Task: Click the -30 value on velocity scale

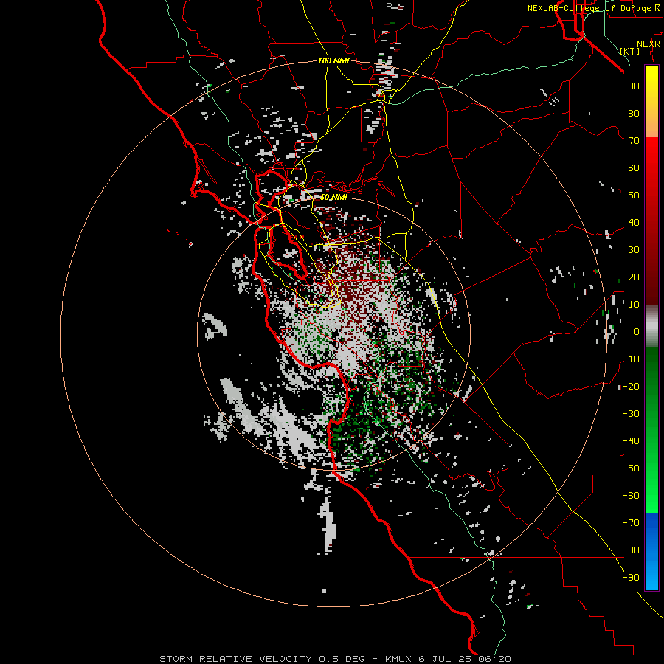Action: pos(631,414)
